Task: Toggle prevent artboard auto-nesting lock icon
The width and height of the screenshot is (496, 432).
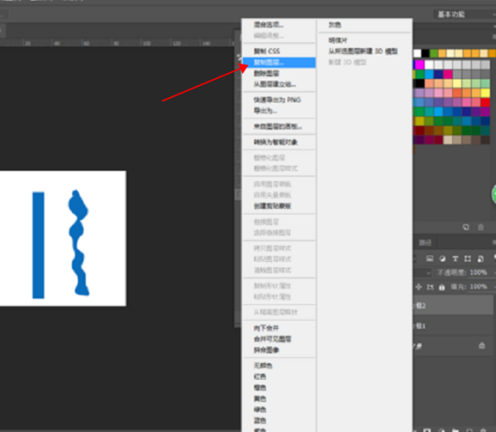Action: 430,287
